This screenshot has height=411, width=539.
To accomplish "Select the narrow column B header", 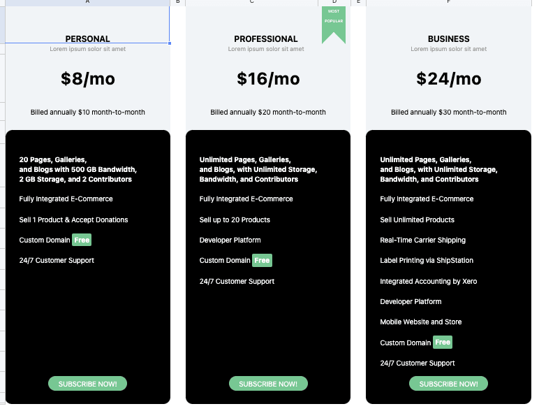I will [x=178, y=2].
